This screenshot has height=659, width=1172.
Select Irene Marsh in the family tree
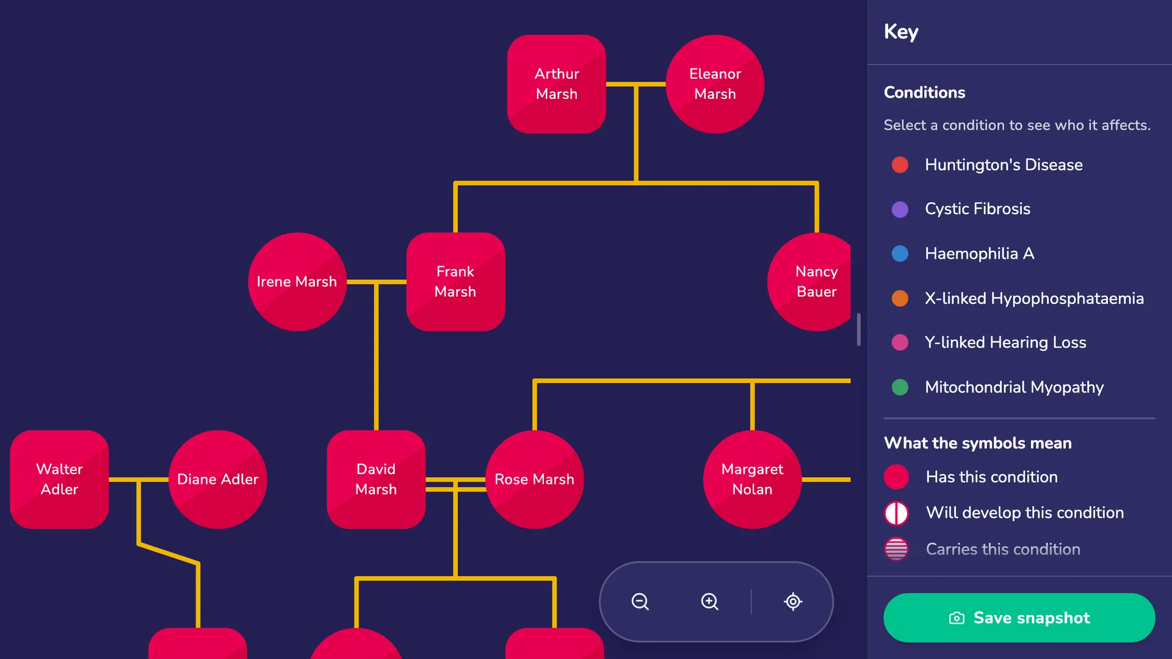click(297, 281)
